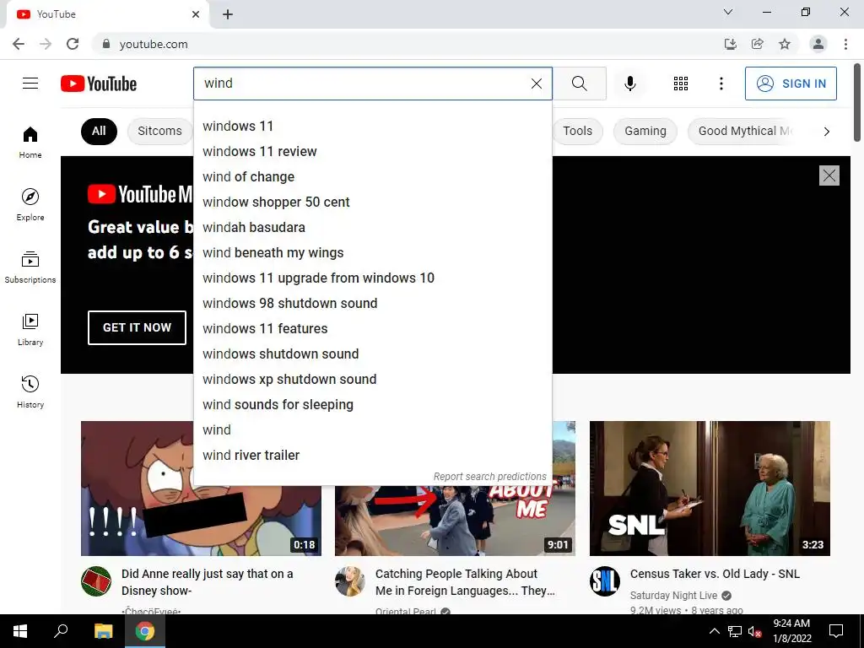Open Census Taker vs. Old Lady title

tap(715, 574)
